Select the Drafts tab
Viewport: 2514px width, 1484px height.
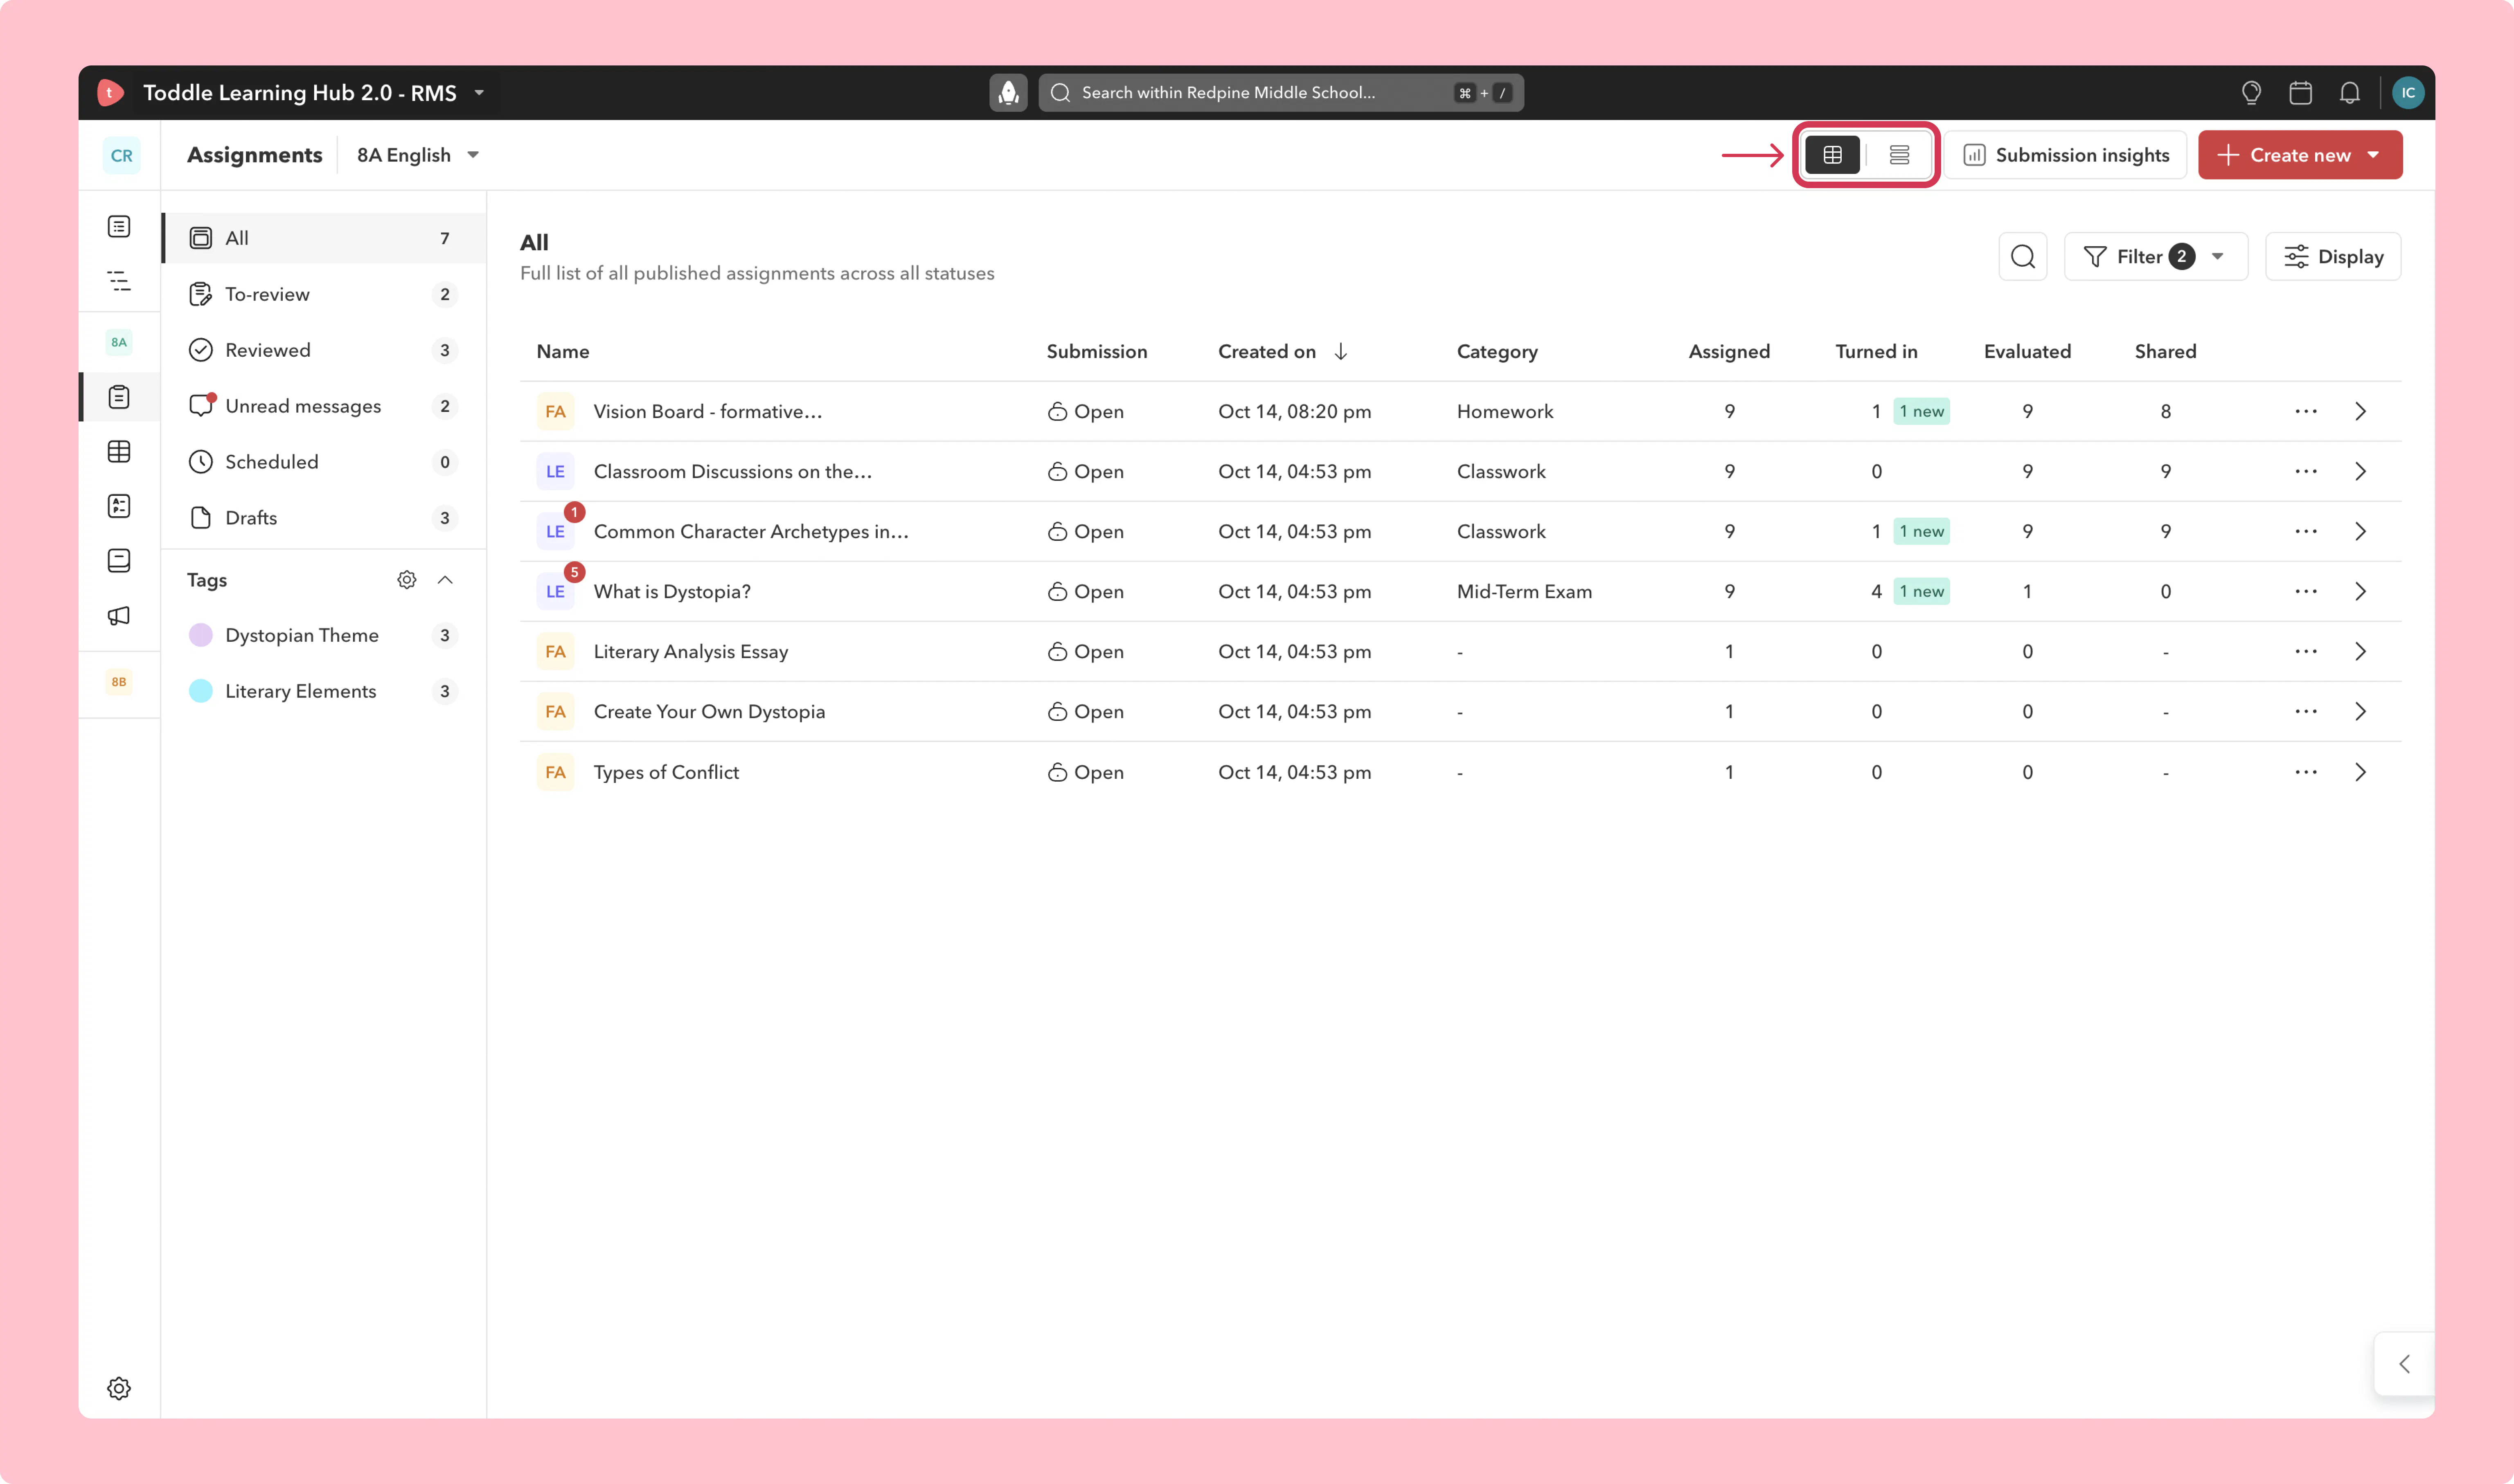324,518
